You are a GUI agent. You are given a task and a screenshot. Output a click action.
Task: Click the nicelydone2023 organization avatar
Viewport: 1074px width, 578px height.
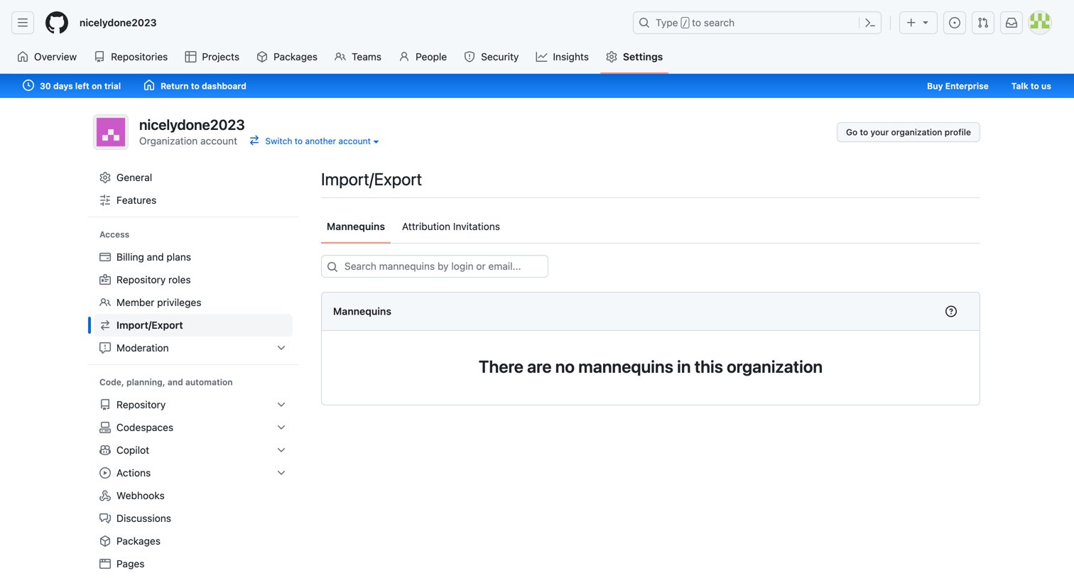111,132
